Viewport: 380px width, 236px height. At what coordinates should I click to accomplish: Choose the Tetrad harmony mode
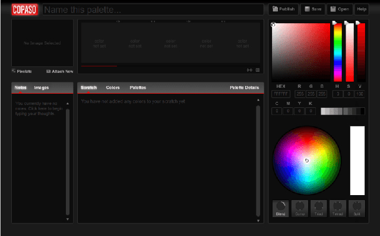tap(337, 208)
